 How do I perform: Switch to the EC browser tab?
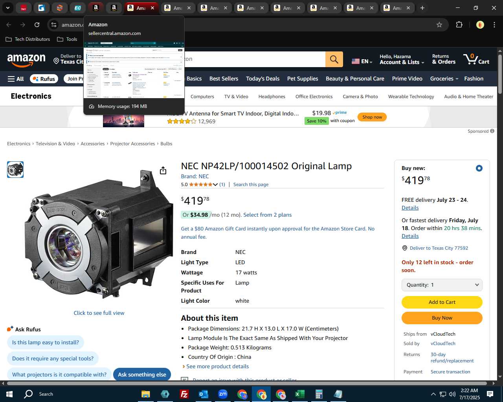(78, 8)
